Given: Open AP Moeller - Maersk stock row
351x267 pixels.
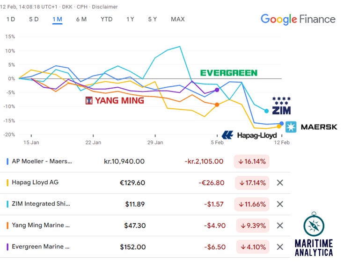Looking at the screenshot, I should 145,162.
